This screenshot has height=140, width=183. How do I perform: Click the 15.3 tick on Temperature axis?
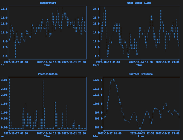point(4,9)
